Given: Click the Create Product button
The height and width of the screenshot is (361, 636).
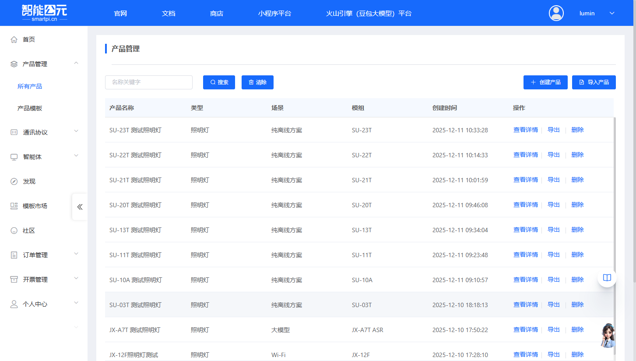Looking at the screenshot, I should [x=545, y=82].
